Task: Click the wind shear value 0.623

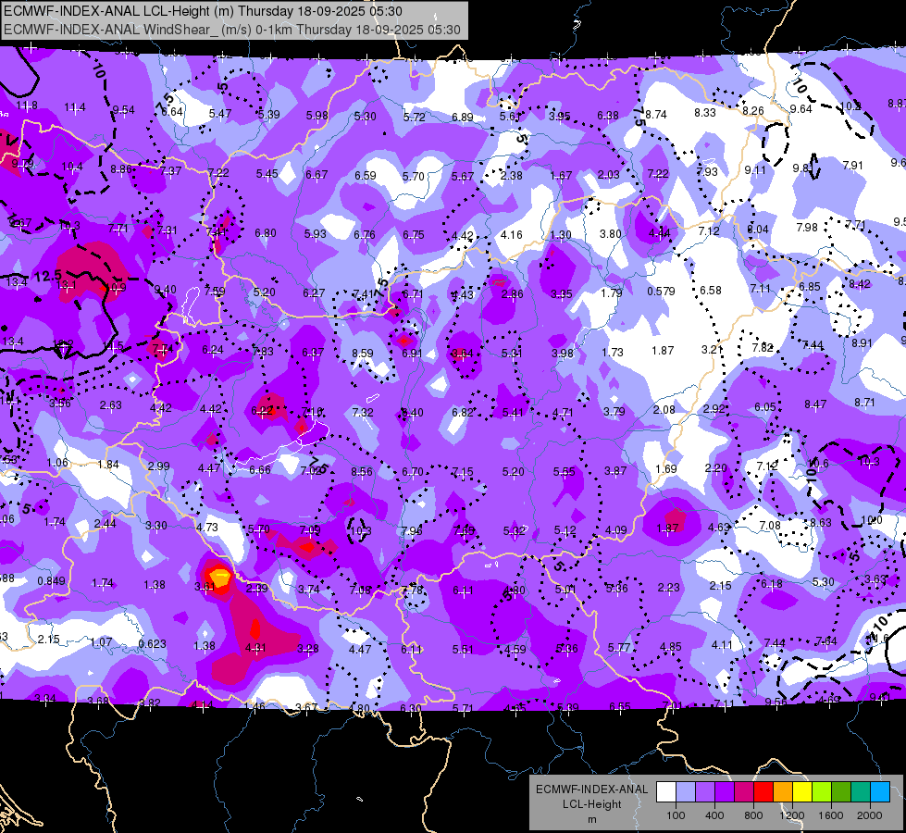Action: click(x=152, y=643)
